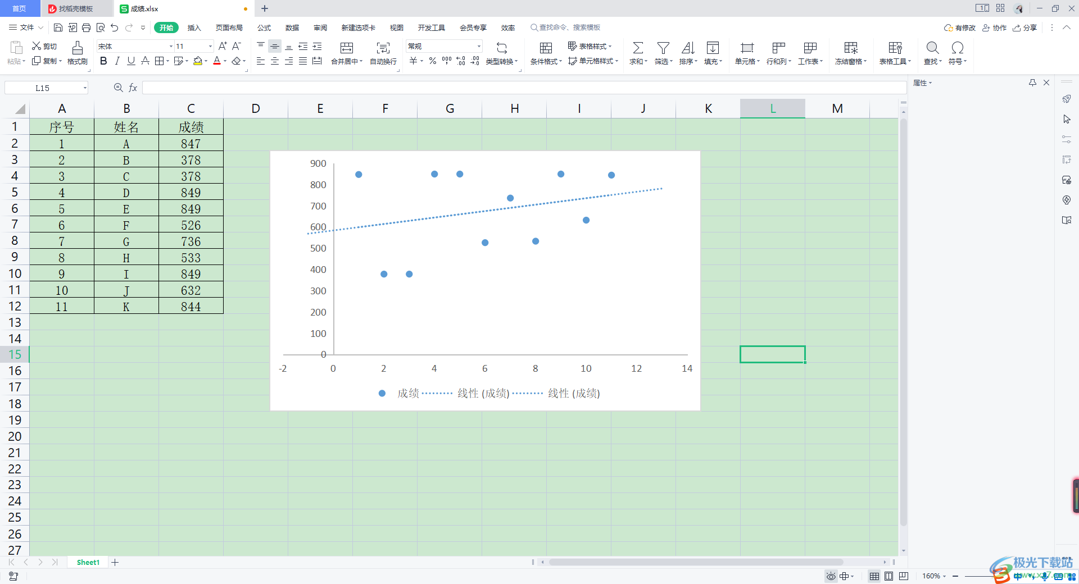This screenshot has width=1079, height=584.
Task: Increase font size with A+ icon
Action: (223, 46)
